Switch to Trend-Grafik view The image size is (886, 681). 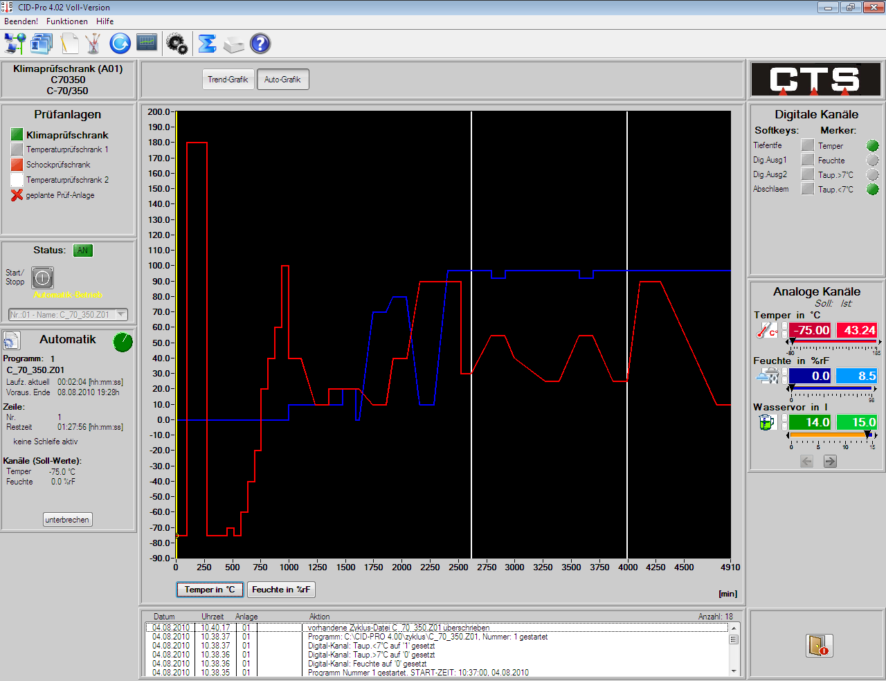coord(228,80)
